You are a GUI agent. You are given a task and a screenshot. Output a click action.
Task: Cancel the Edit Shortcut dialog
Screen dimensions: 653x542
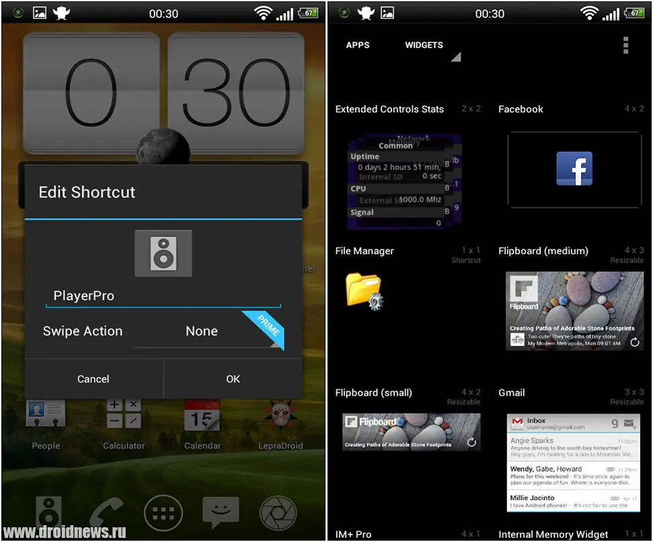tap(93, 379)
